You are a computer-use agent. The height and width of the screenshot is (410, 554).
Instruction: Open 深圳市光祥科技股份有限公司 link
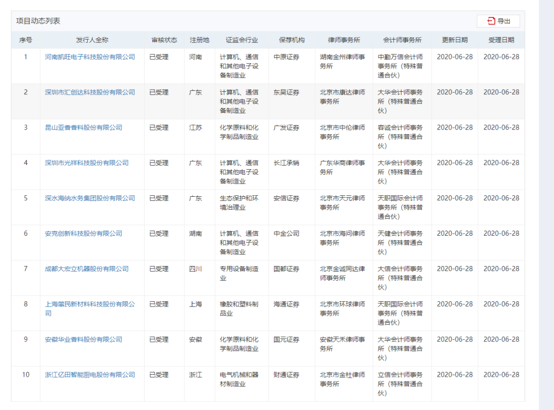(x=87, y=163)
